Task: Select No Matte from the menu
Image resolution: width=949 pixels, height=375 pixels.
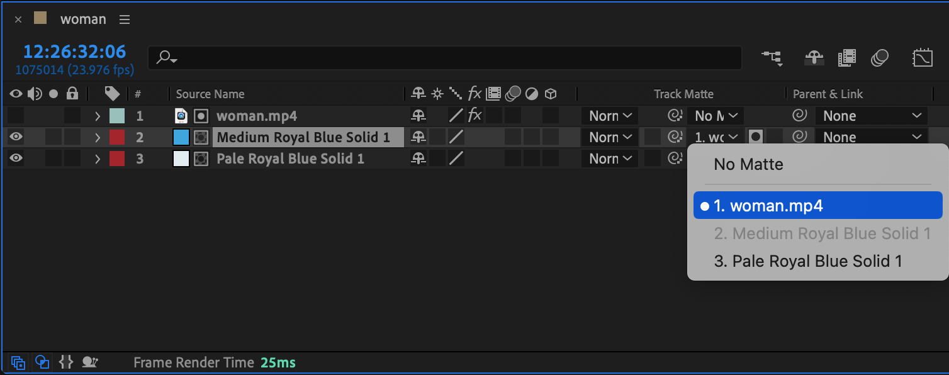Action: (x=748, y=165)
